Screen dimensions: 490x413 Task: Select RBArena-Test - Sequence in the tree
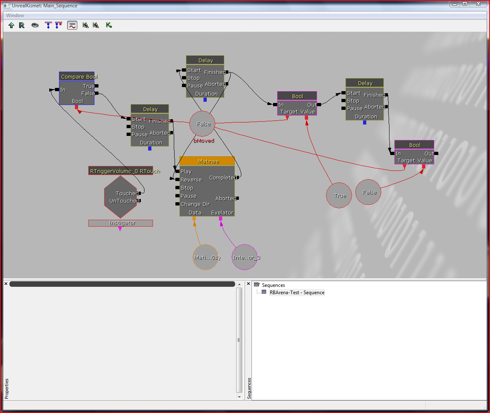click(x=297, y=293)
